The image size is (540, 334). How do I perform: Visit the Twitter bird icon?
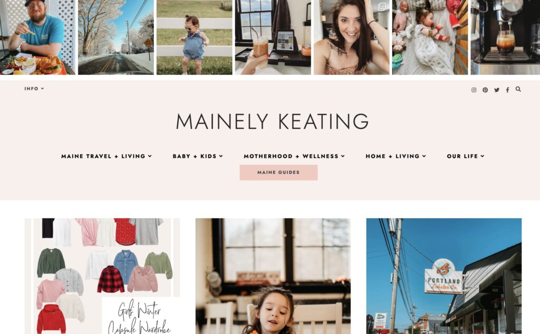pos(497,90)
